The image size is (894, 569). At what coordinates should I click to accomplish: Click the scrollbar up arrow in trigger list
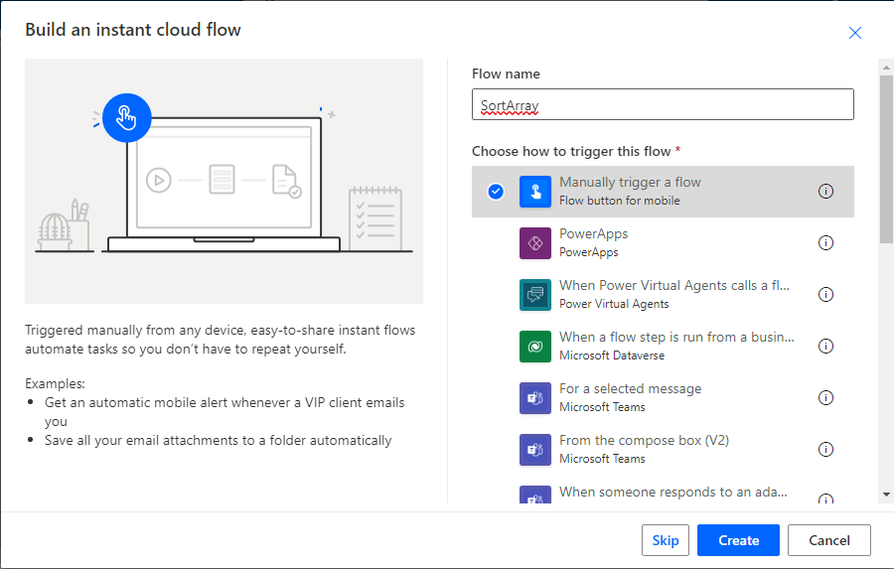(886, 67)
